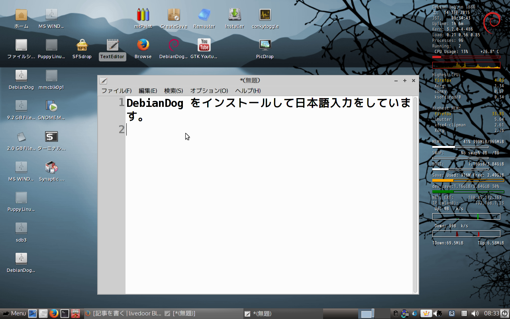Click the power button in taskbar corner

tap(504, 313)
